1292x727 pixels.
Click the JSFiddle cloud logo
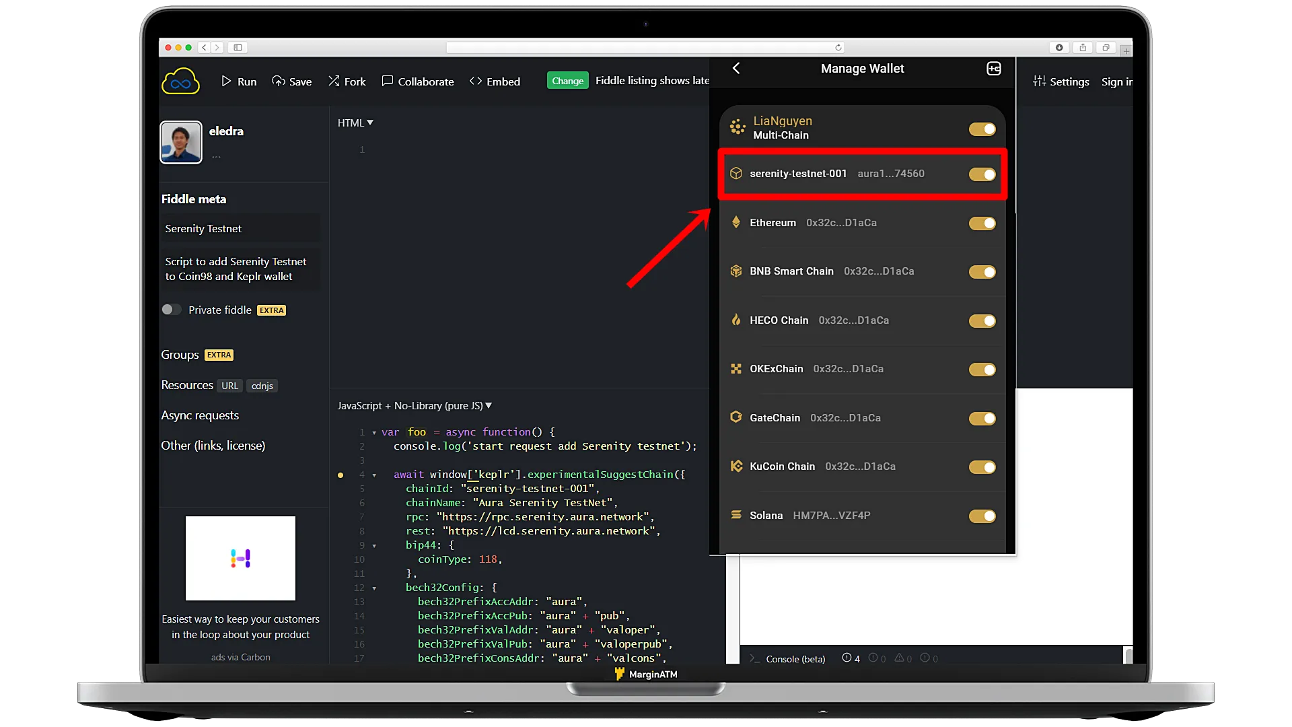pyautogui.click(x=180, y=81)
